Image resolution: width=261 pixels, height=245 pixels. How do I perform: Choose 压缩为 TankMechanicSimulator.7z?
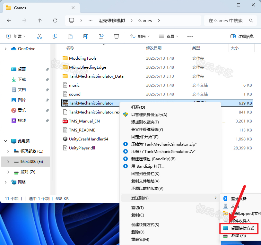pyautogui.click(x=170, y=152)
